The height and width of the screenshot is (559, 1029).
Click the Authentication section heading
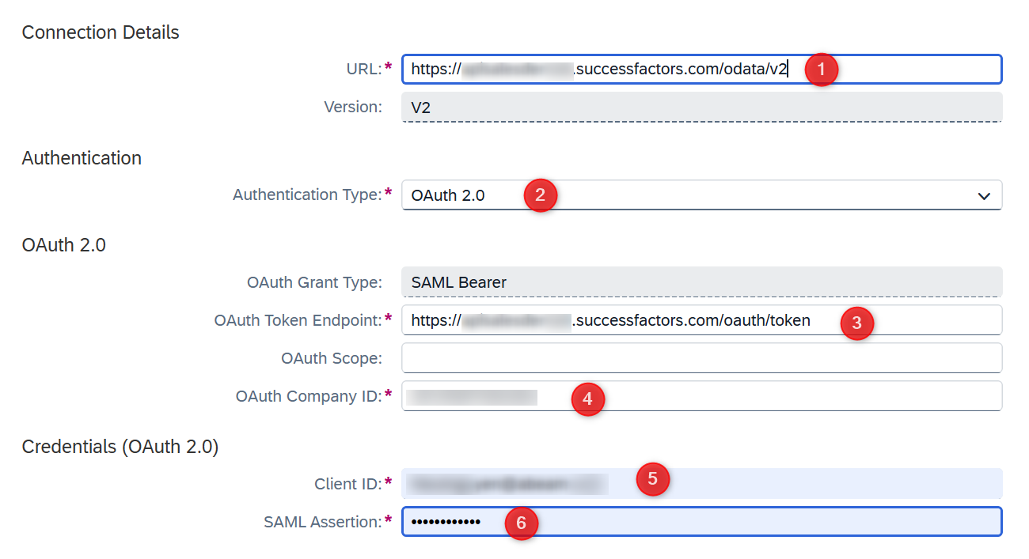coord(81,158)
